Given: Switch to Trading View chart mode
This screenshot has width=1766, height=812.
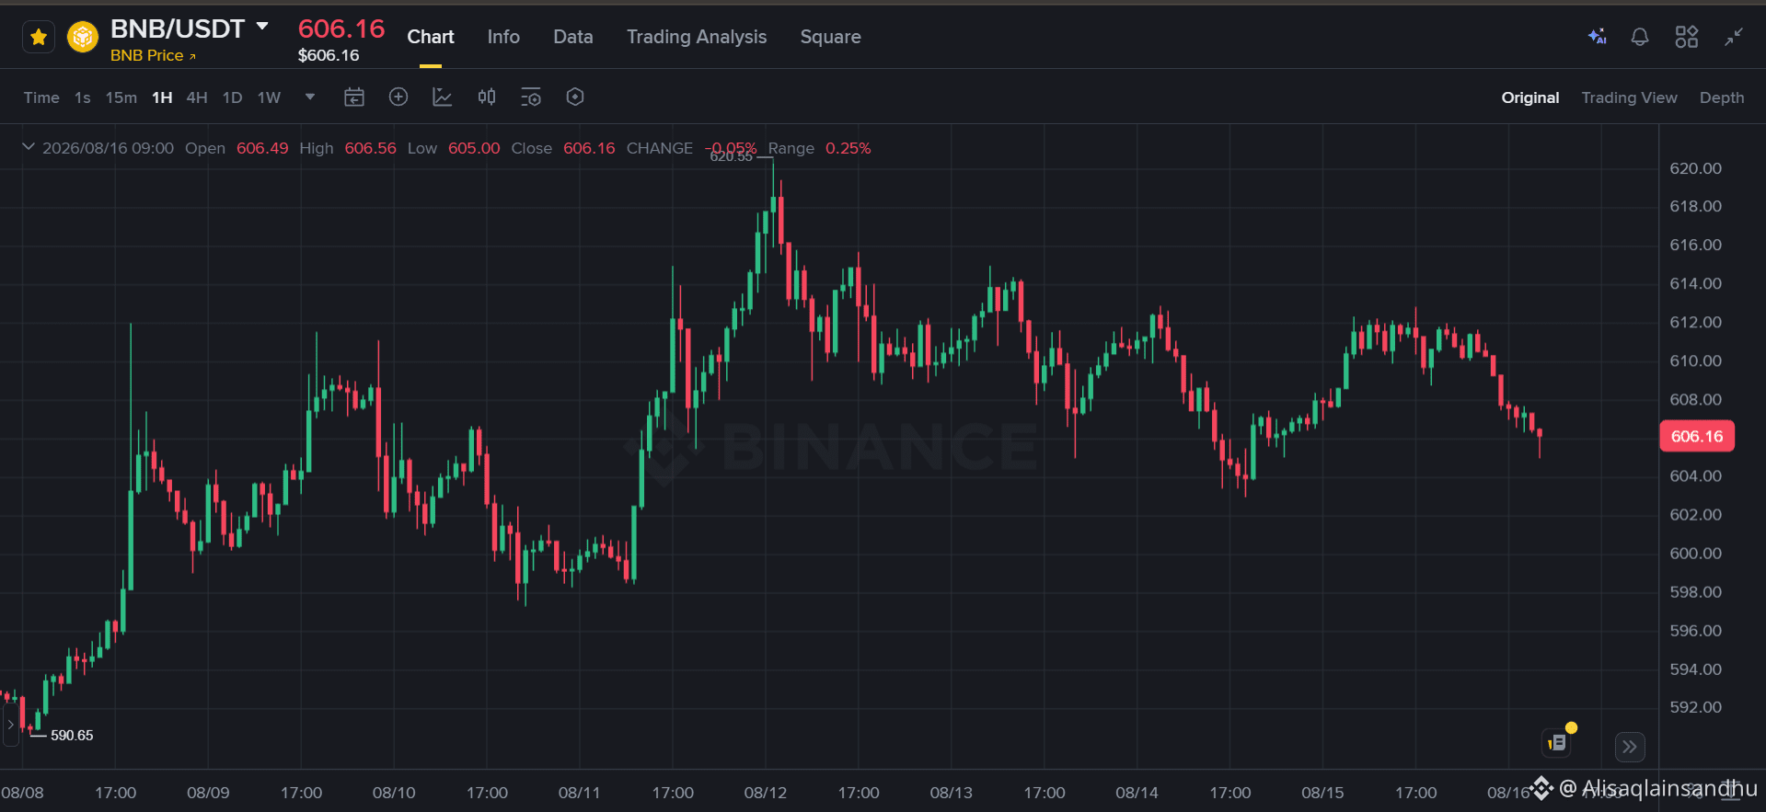Looking at the screenshot, I should [1629, 97].
